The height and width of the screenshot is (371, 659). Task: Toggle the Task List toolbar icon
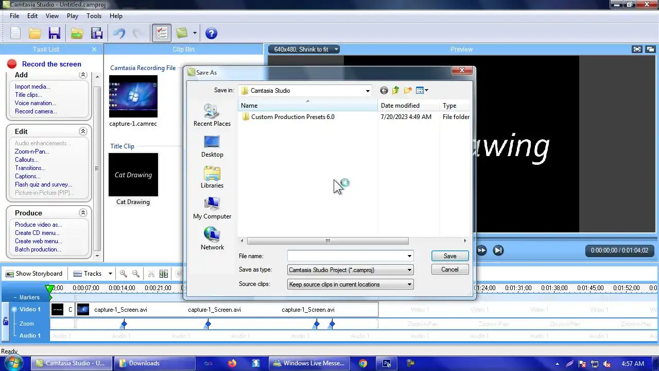click(x=162, y=33)
